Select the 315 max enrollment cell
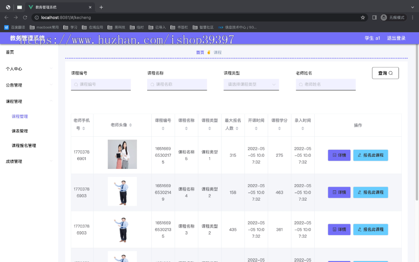Image resolution: width=419 pixels, height=262 pixels. pos(233,155)
